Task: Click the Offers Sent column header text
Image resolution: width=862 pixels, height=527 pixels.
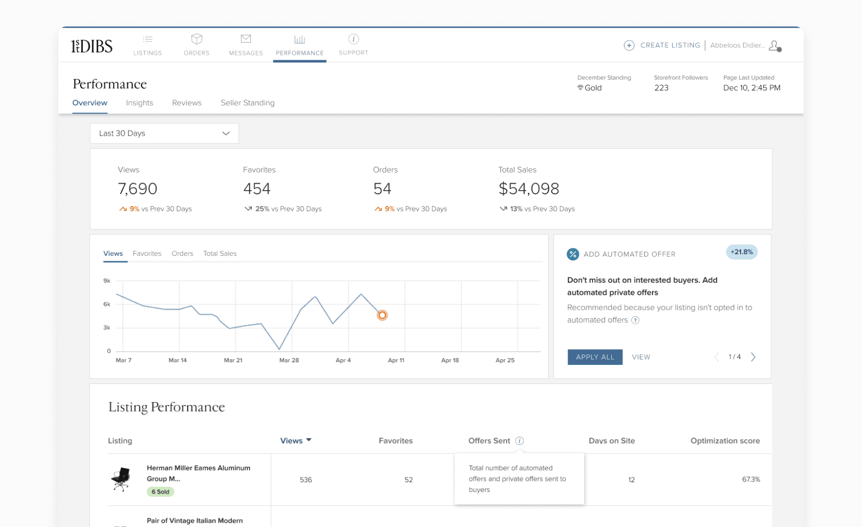Action: 489,441
